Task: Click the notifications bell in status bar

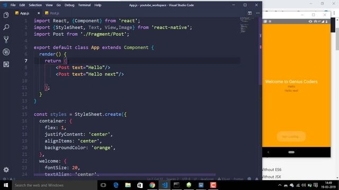Action: [256, 179]
